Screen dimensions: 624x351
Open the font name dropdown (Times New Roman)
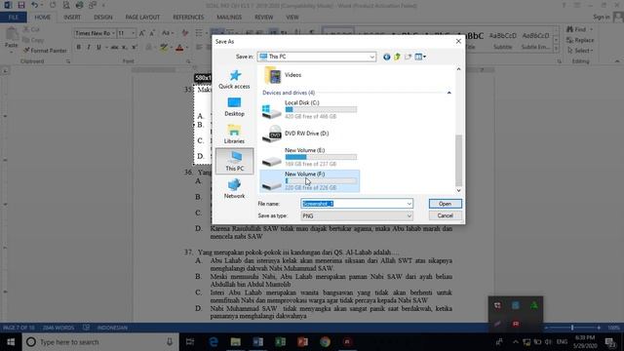[113, 33]
